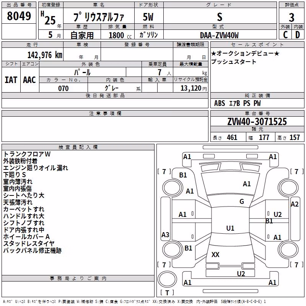Click inspector note 外装鉄粉付着

click(x=20, y=161)
